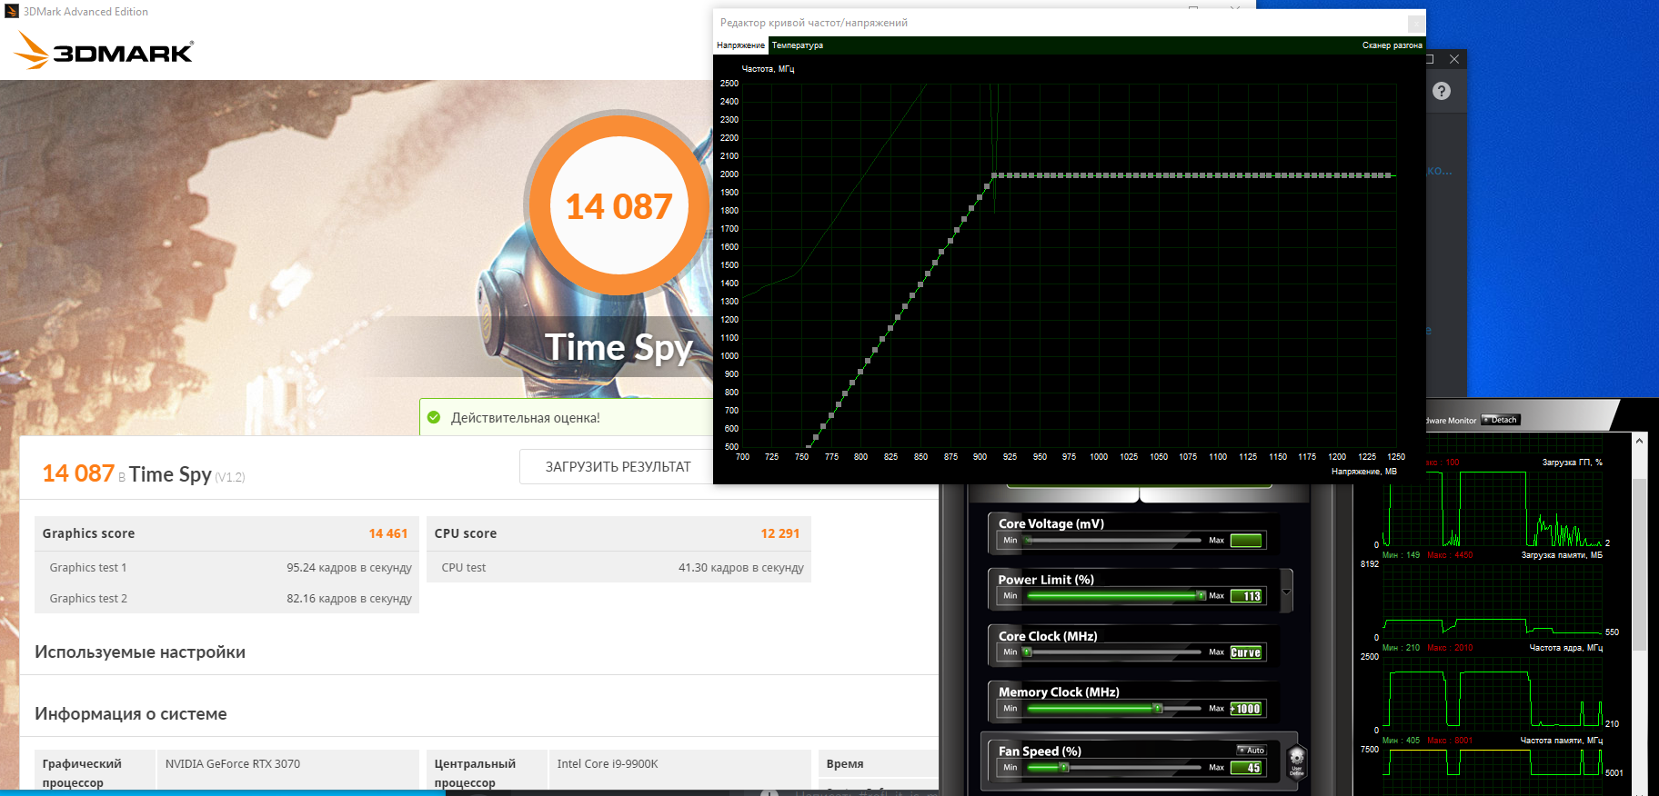Click the Используемые настройки heading
The image size is (1659, 796).
pyautogui.click(x=140, y=652)
